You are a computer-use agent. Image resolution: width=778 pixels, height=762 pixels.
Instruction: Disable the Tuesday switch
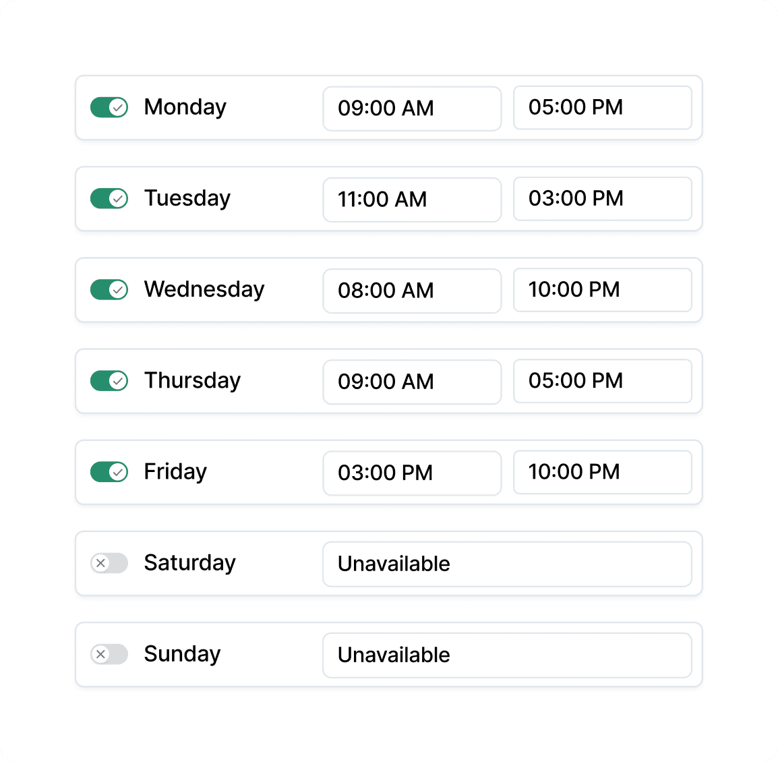pos(109,198)
